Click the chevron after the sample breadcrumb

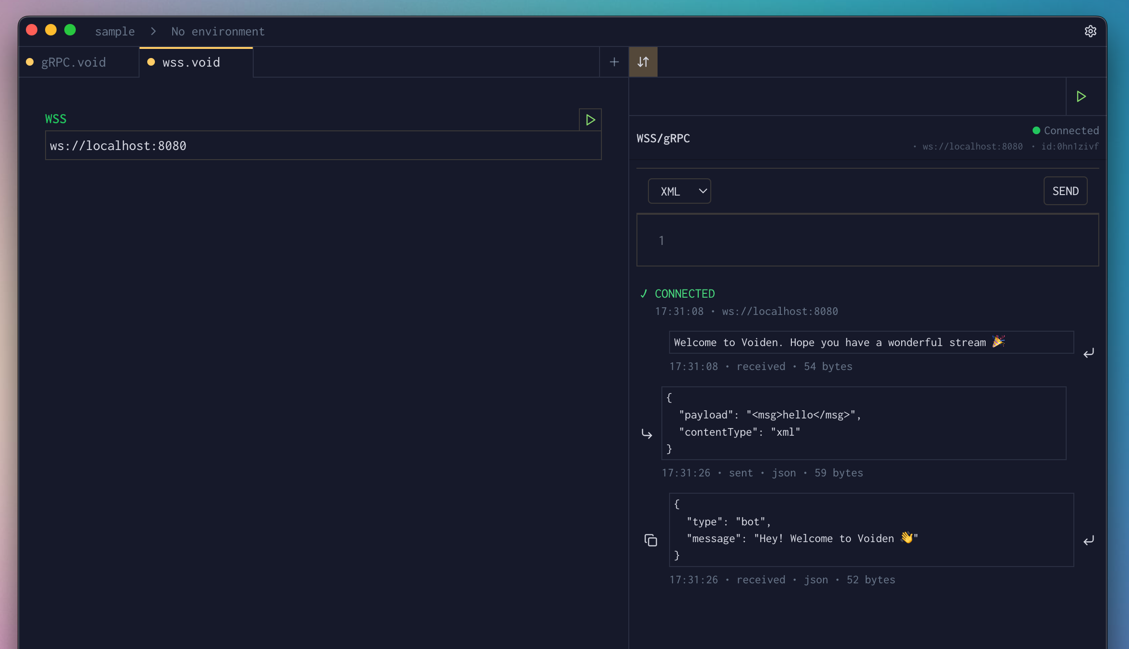(x=153, y=31)
